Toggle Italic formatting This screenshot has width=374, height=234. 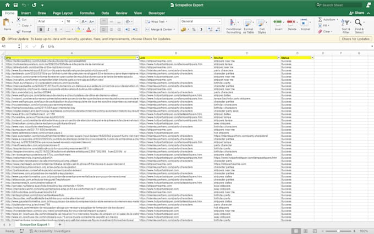point(48,29)
